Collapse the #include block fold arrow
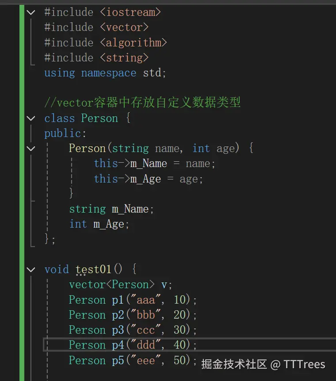The image size is (336, 381). coord(31,12)
